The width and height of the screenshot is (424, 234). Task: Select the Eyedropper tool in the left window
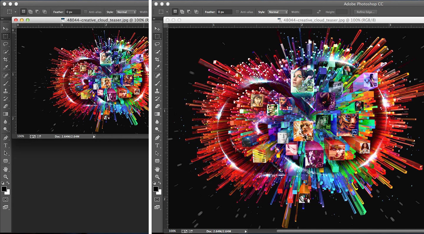pos(6,67)
